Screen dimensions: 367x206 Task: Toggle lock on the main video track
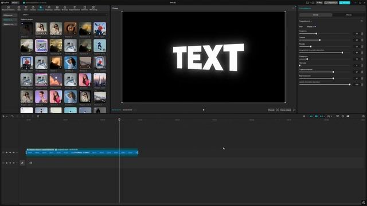[x=6, y=163]
